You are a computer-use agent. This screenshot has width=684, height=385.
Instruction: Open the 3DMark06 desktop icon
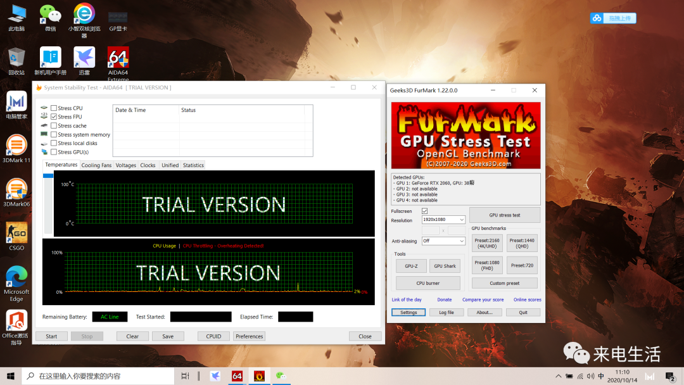click(x=16, y=192)
